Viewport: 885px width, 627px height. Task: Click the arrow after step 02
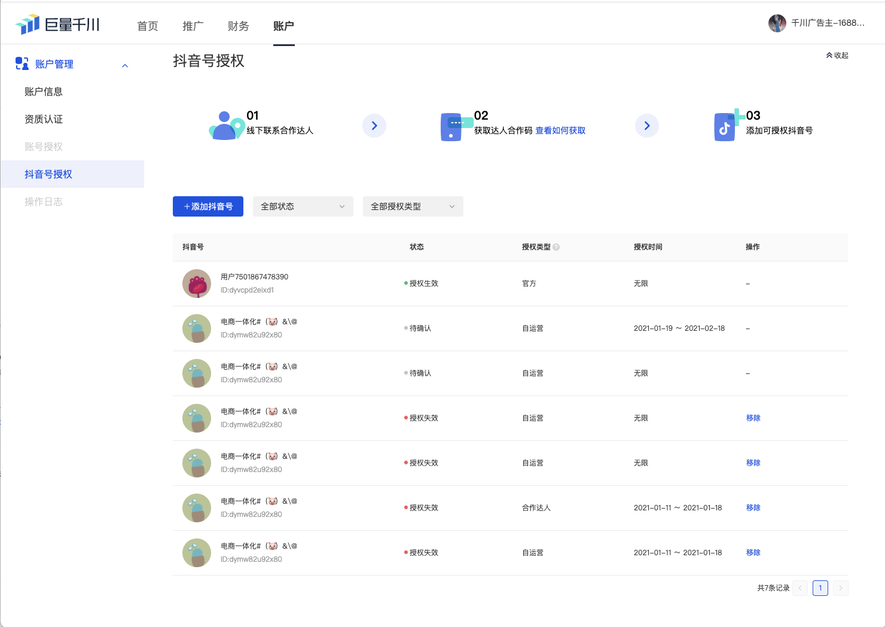point(647,126)
